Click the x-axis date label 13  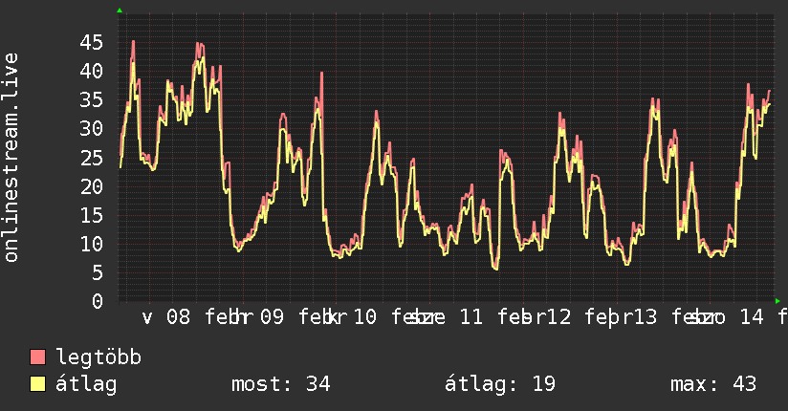click(646, 317)
